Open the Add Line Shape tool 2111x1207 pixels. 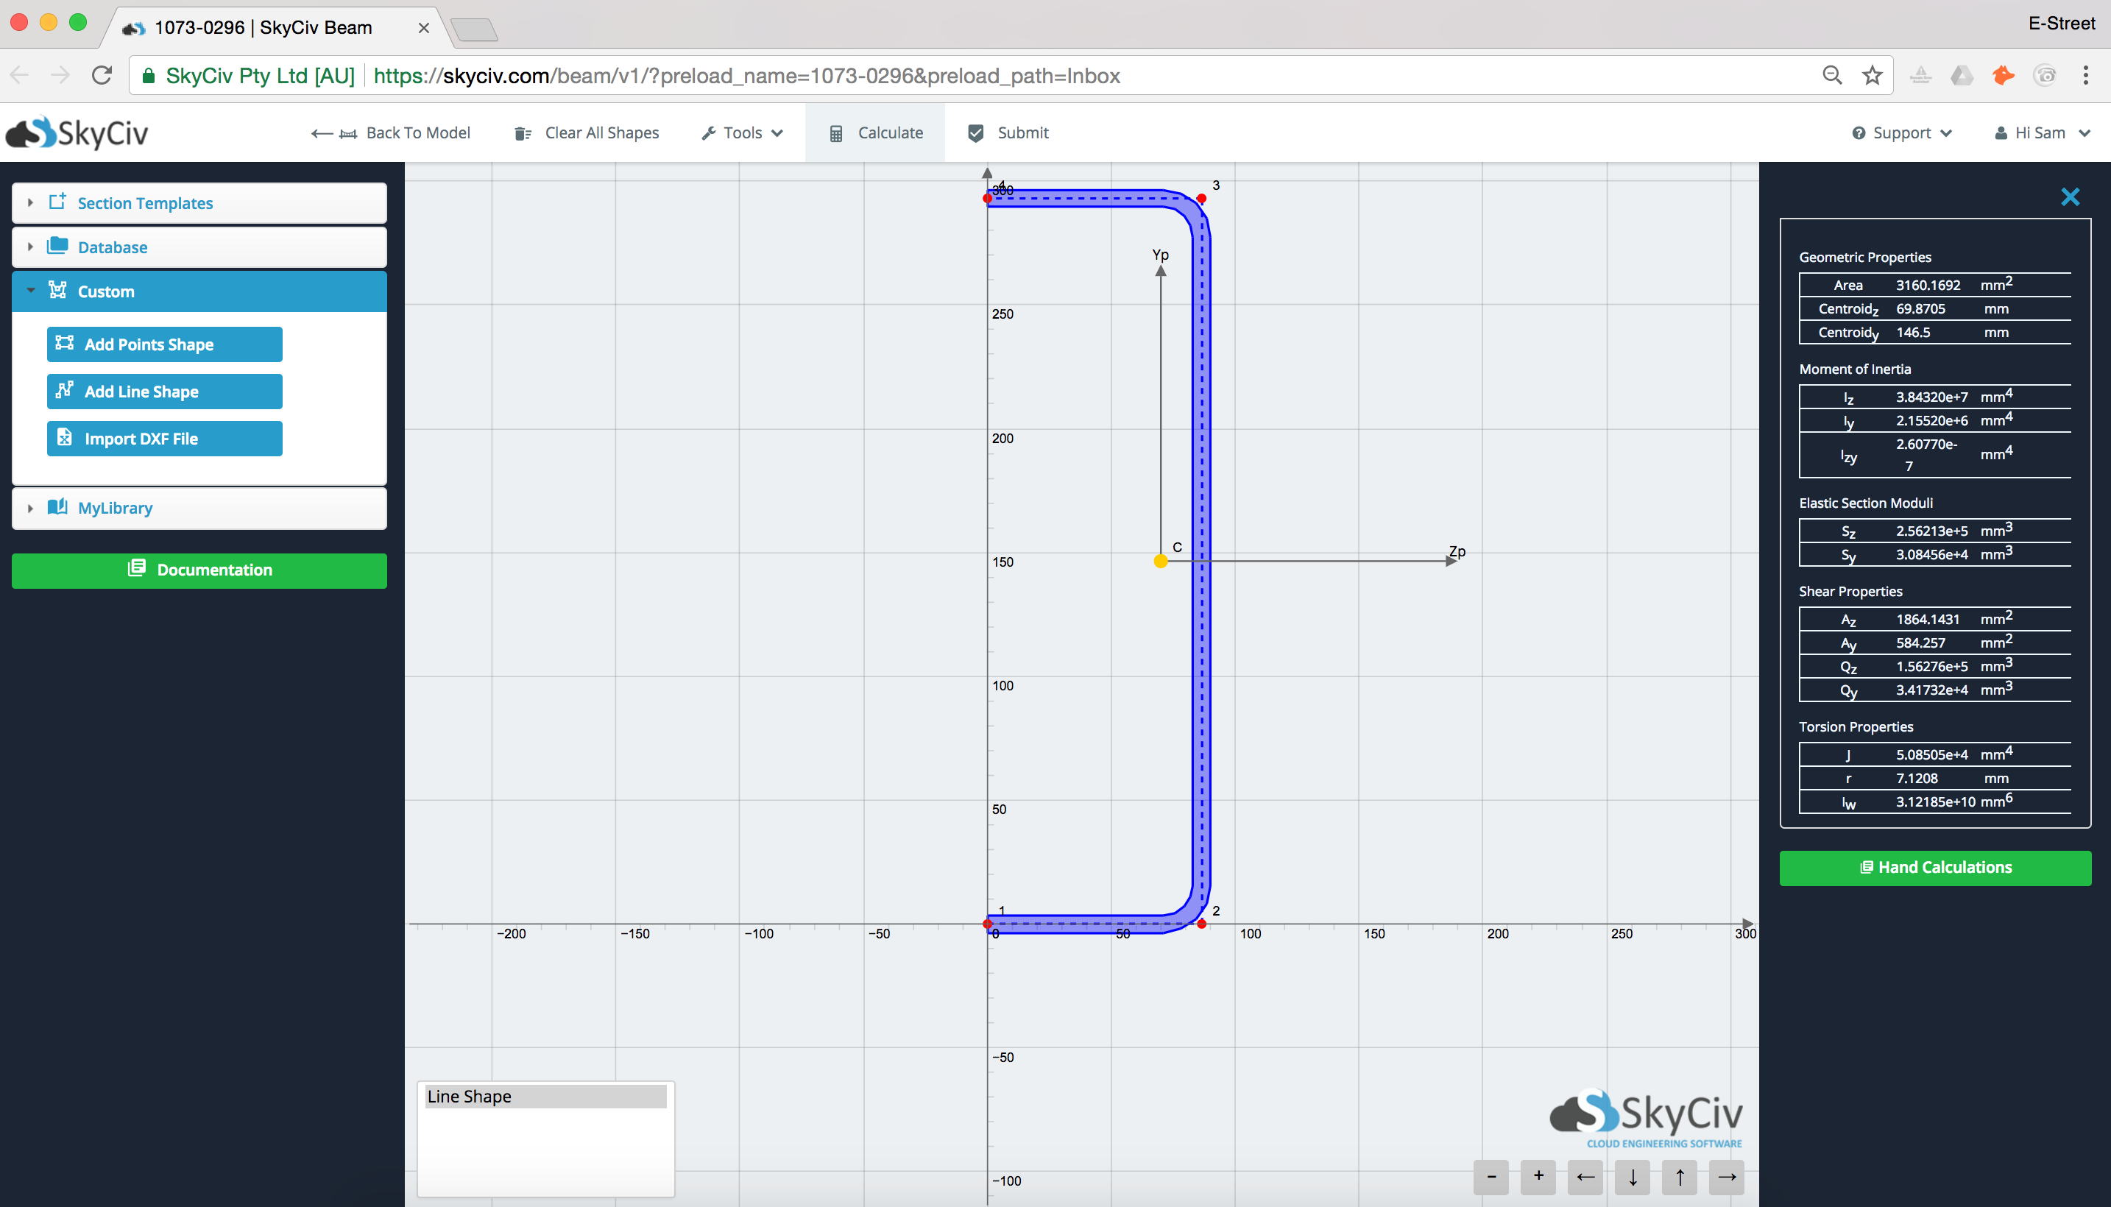[x=163, y=392]
